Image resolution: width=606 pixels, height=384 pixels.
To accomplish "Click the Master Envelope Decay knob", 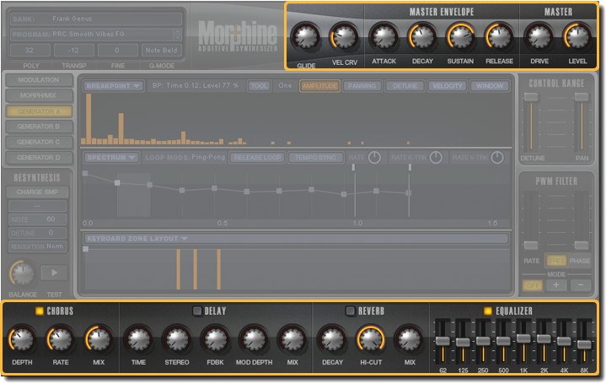I will (422, 37).
